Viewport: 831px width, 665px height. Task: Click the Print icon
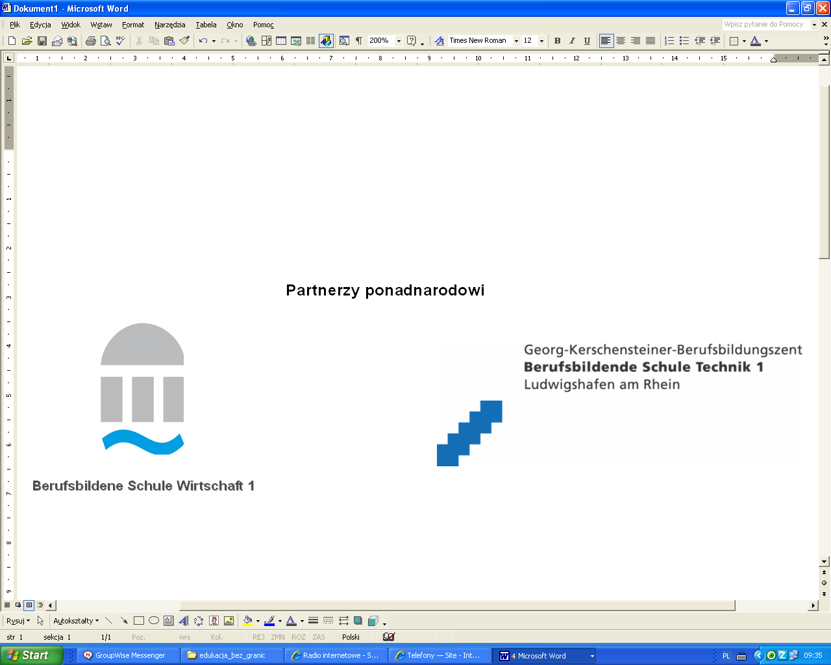pos(90,41)
